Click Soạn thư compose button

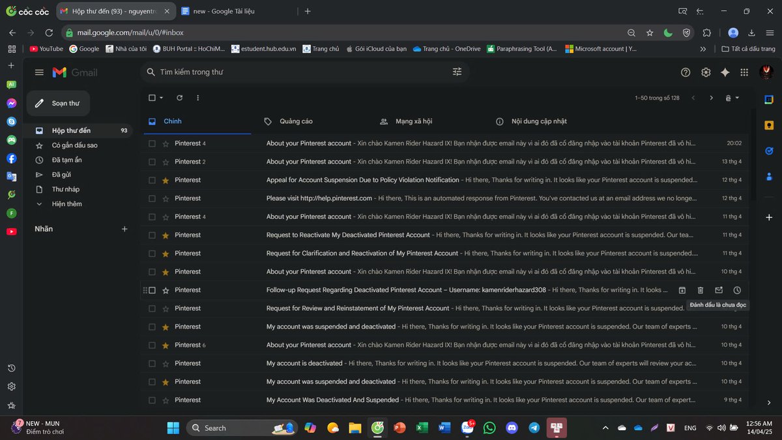pos(58,103)
